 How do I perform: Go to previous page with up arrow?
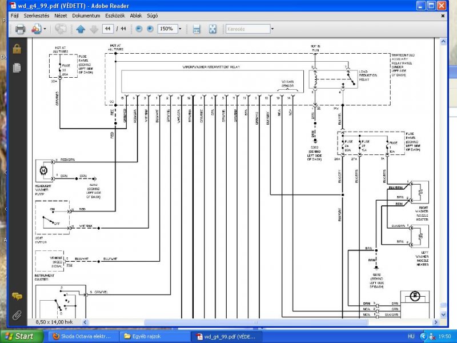81,29
